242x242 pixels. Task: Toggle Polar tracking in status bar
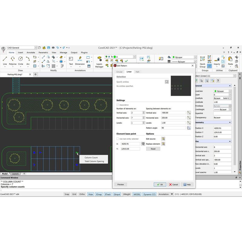tap(90, 194)
